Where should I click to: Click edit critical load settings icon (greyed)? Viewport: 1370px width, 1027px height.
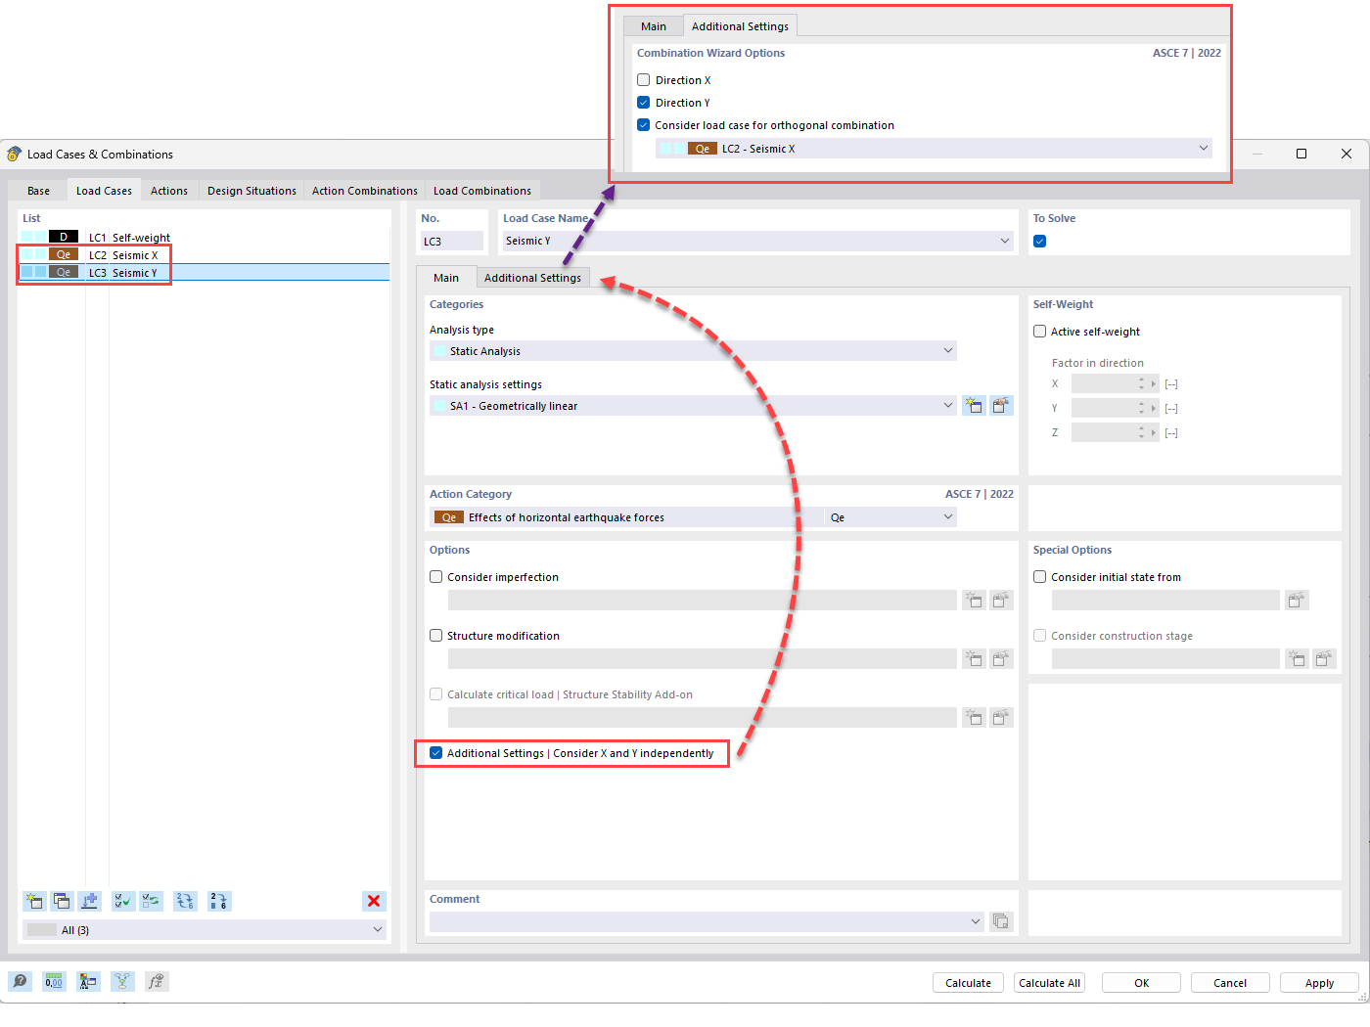click(1001, 718)
